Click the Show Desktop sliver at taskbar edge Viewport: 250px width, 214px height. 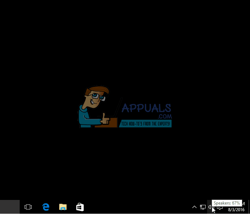pyautogui.click(x=249, y=207)
